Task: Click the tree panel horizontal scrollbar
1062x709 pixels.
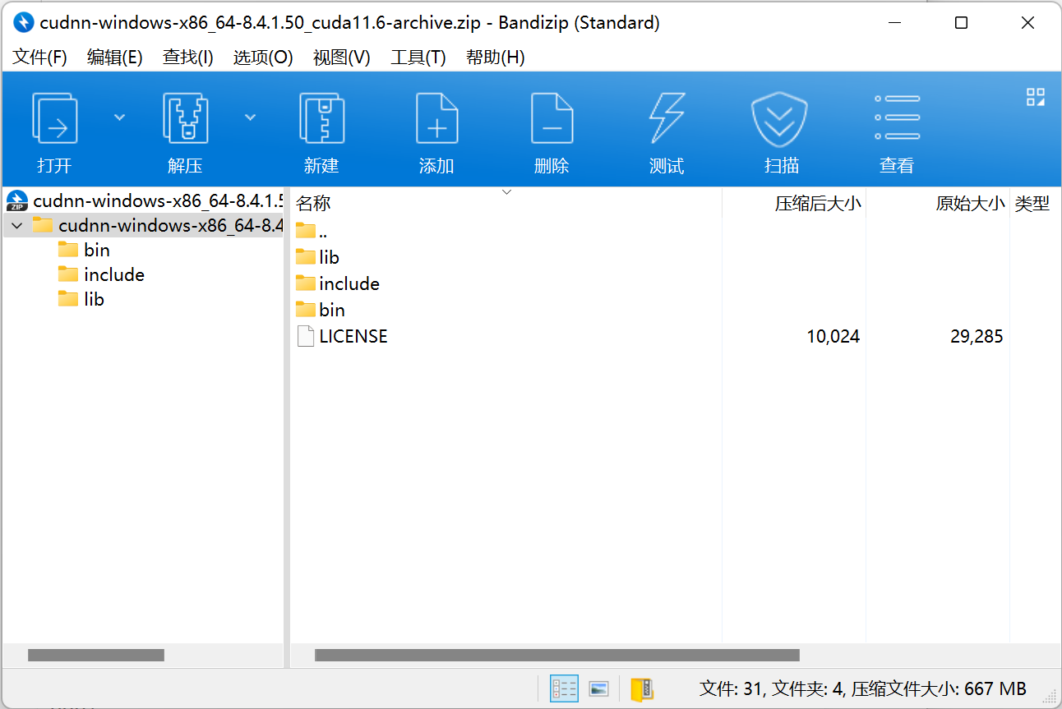Action: (96, 655)
